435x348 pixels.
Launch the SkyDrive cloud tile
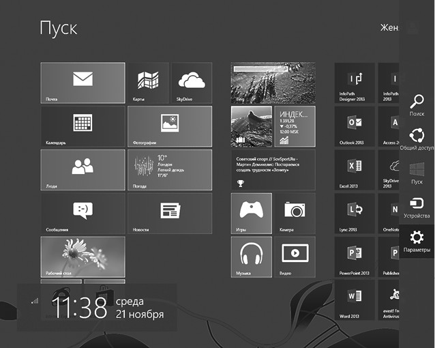coord(191,82)
